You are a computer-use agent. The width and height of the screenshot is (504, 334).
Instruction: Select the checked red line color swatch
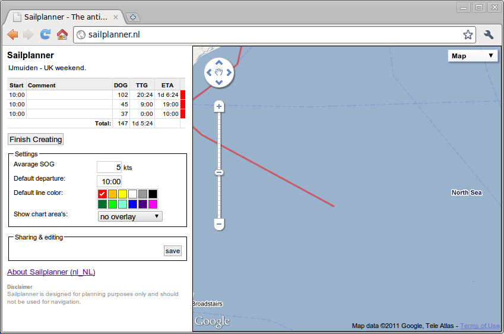point(102,194)
